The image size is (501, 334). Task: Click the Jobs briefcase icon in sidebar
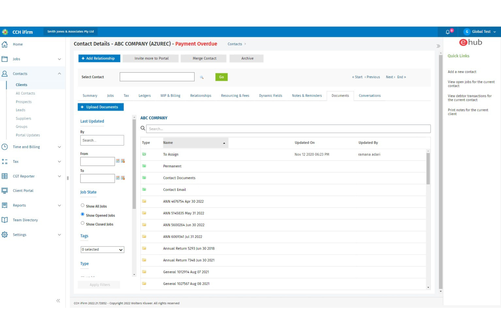point(5,59)
